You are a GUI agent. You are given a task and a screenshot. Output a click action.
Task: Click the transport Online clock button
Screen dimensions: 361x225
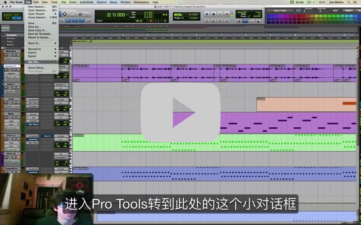tap(207, 14)
